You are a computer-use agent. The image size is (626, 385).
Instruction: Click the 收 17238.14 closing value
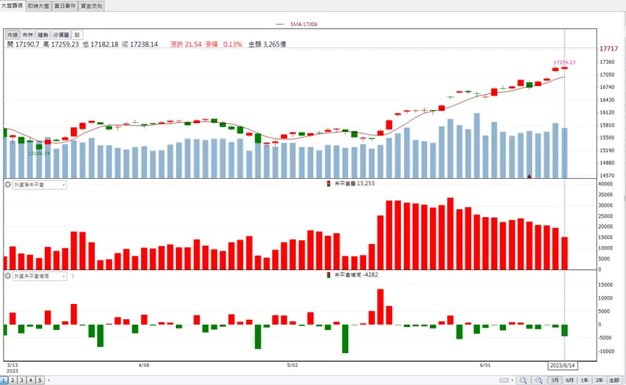[140, 44]
